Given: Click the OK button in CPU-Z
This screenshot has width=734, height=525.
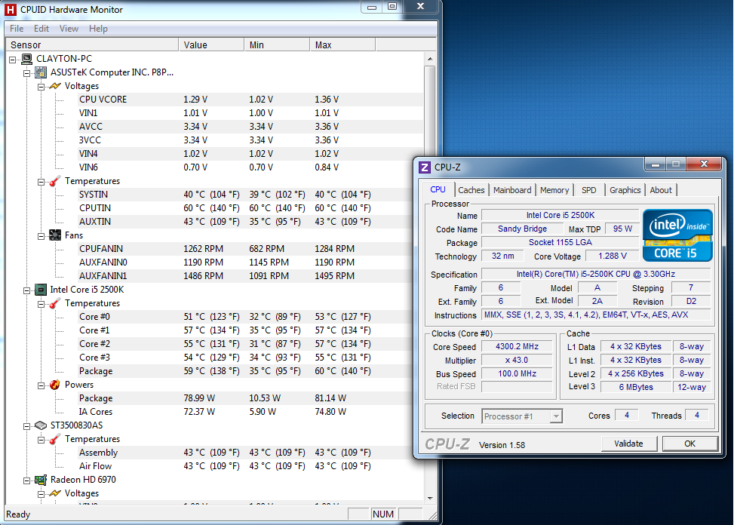Looking at the screenshot, I should pyautogui.click(x=690, y=444).
